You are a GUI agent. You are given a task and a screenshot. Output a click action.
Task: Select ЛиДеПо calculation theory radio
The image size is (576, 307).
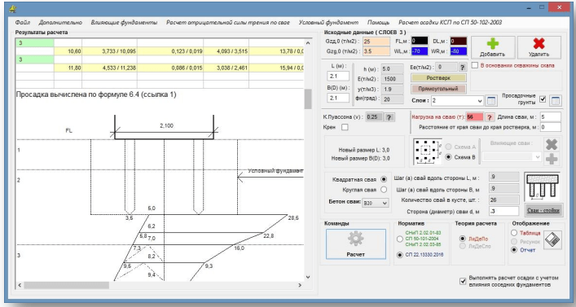coord(463,239)
